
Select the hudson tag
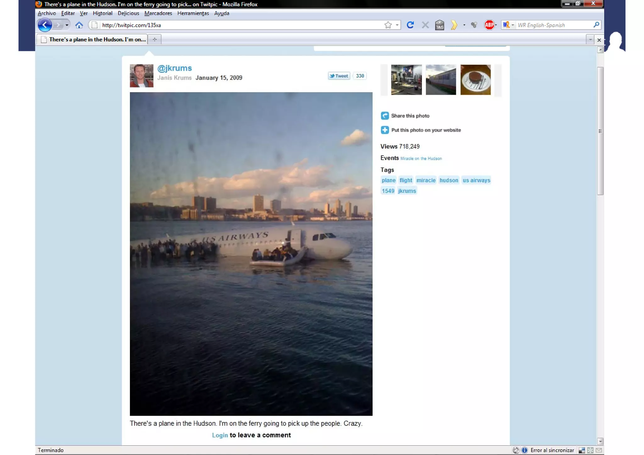448,180
